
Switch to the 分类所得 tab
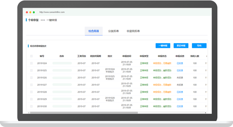(113, 31)
